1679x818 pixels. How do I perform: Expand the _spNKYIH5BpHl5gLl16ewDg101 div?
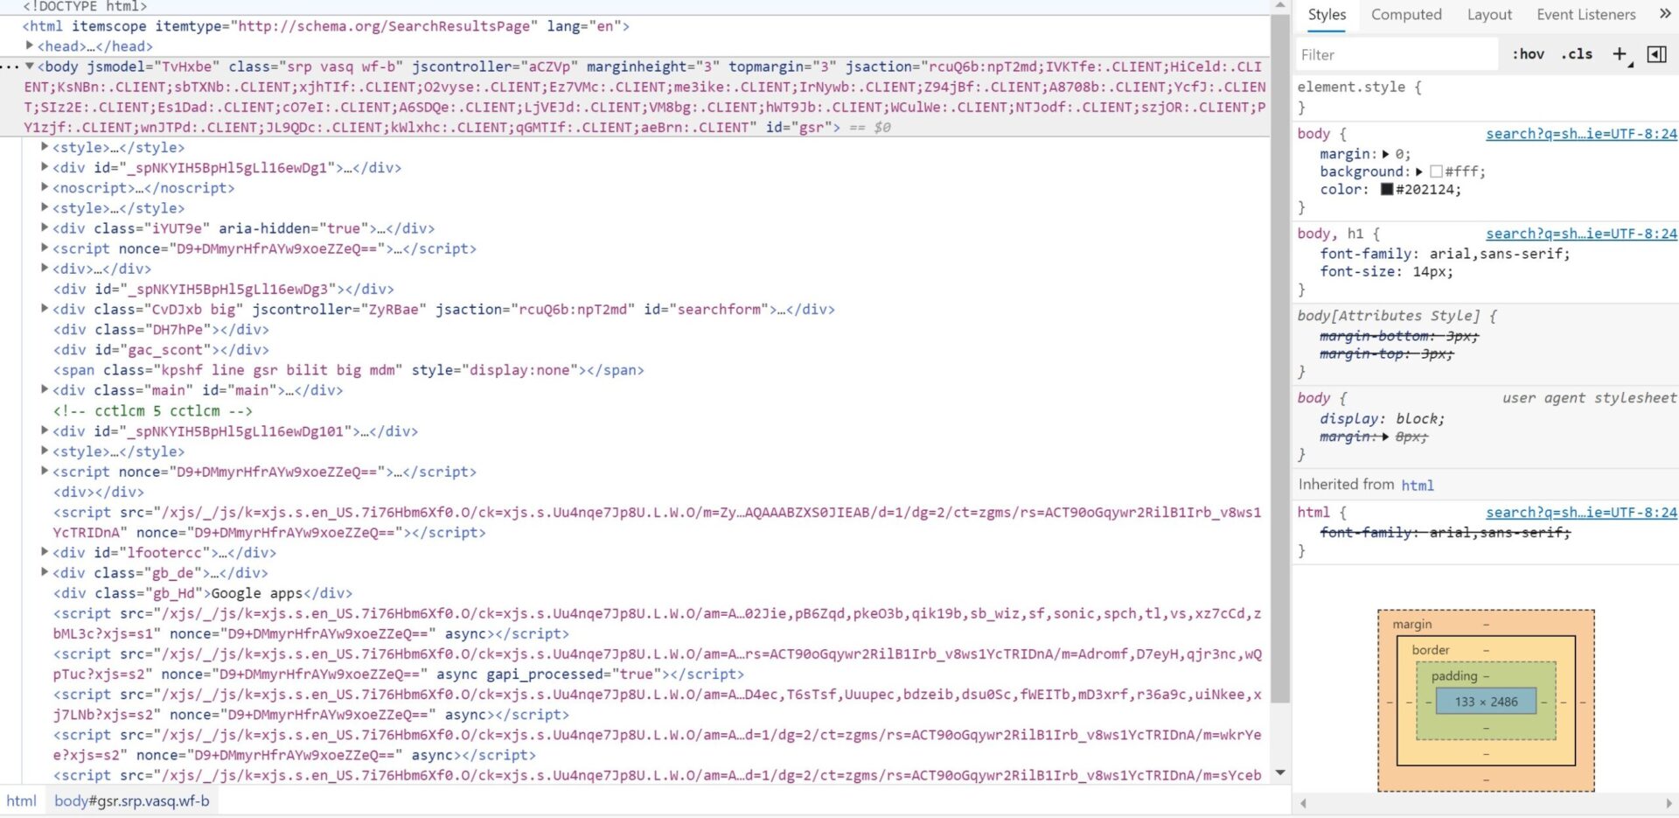[x=45, y=430]
